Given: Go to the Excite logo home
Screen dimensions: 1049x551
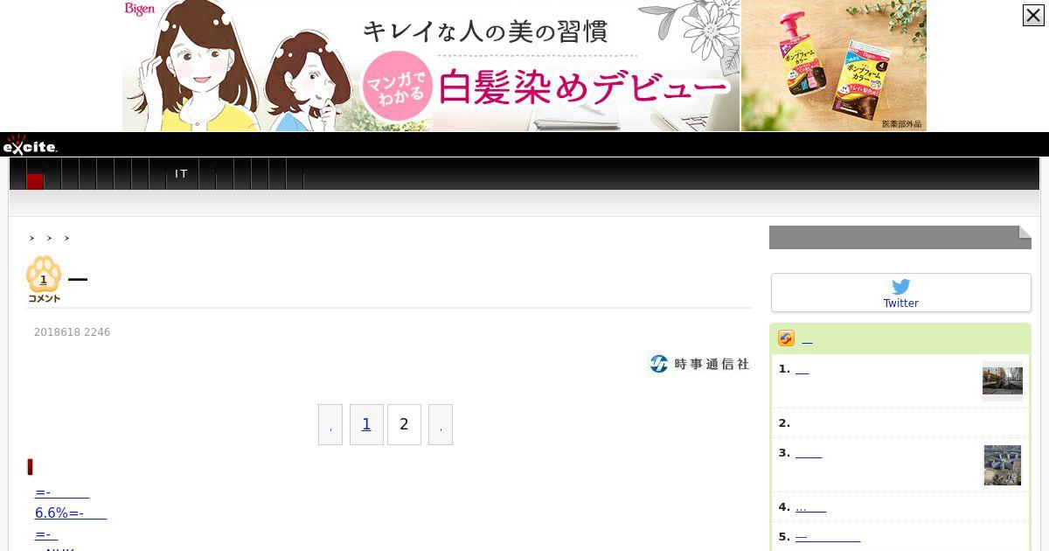Looking at the screenshot, I should click(31, 146).
